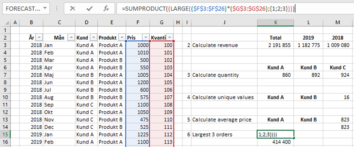The height and width of the screenshot is (147, 354).
Task: Click the Name Box showing FORECAST
Action: [22, 9]
